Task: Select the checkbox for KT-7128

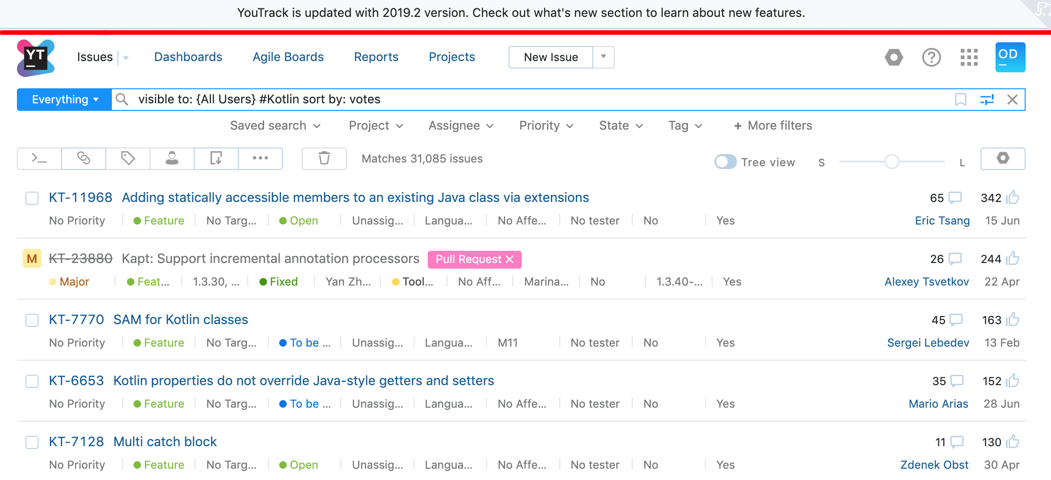Action: pyautogui.click(x=32, y=442)
